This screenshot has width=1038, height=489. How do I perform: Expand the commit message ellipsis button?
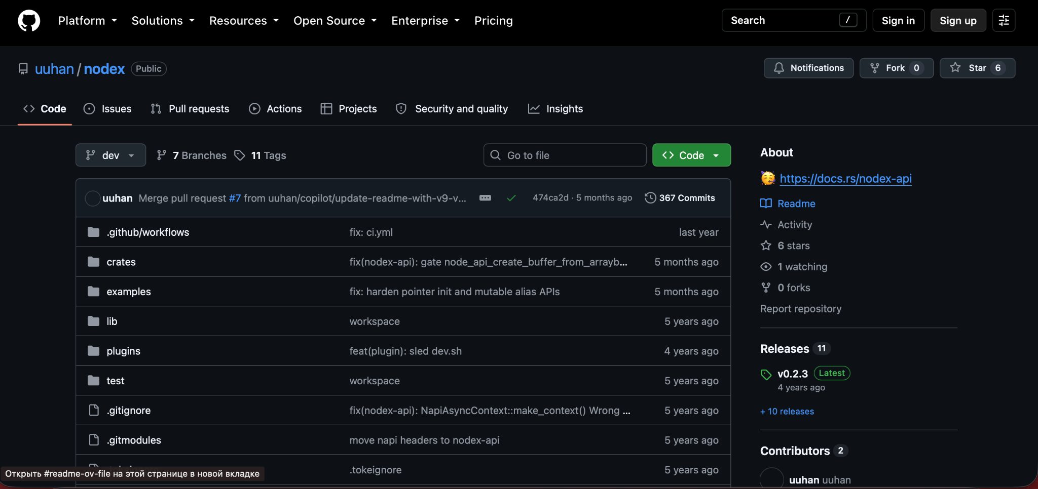[485, 198]
